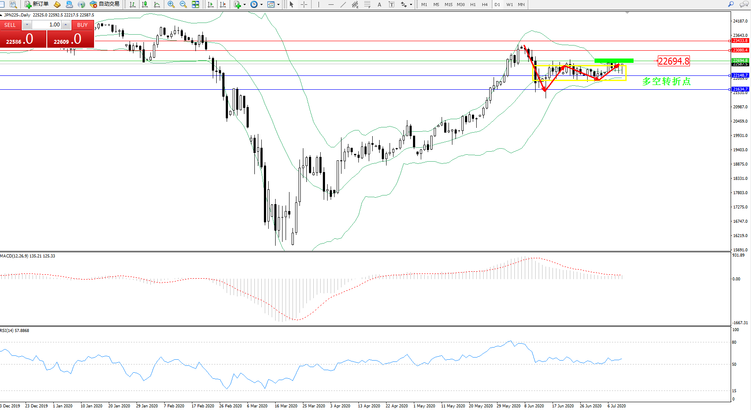This screenshot has width=751, height=410.
Task: Open the periodicity clock dropdown arrow
Action: click(x=261, y=4)
